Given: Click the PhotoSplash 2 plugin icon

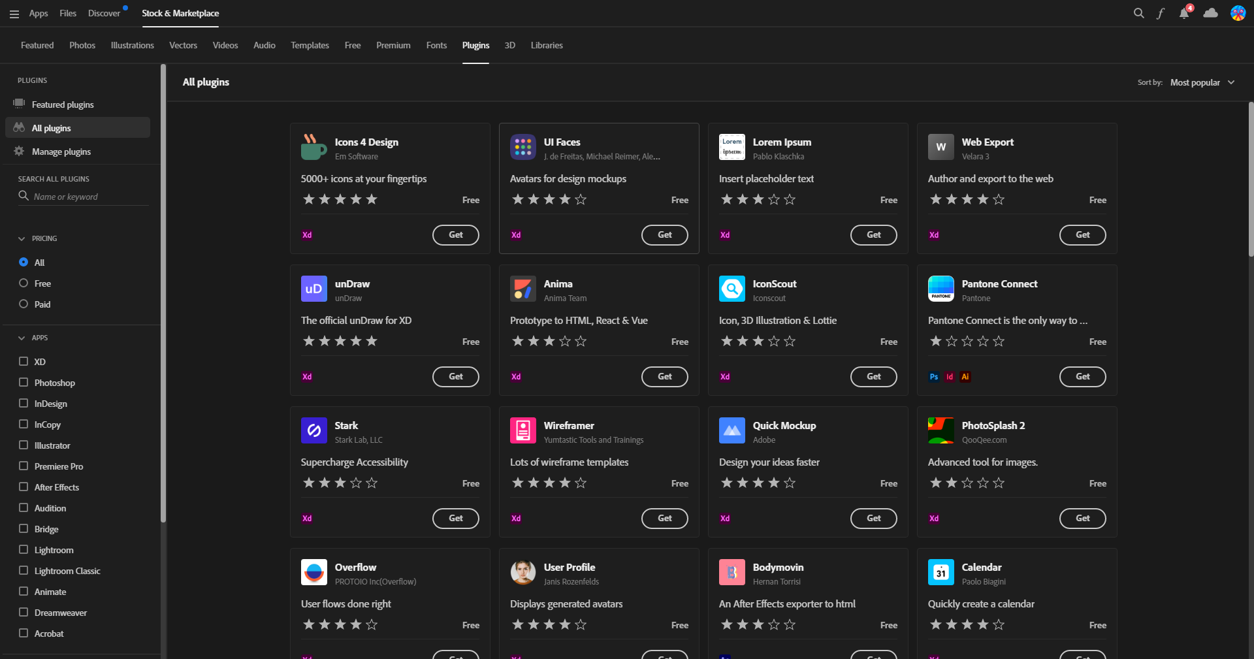Looking at the screenshot, I should (941, 430).
